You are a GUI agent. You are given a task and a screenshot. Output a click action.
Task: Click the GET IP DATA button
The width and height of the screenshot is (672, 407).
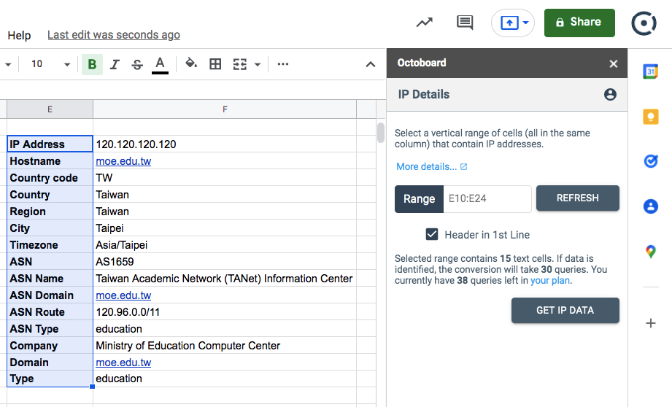click(565, 310)
